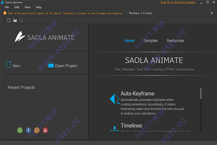Click the tagline about creating HTML5 animations

point(154,69)
